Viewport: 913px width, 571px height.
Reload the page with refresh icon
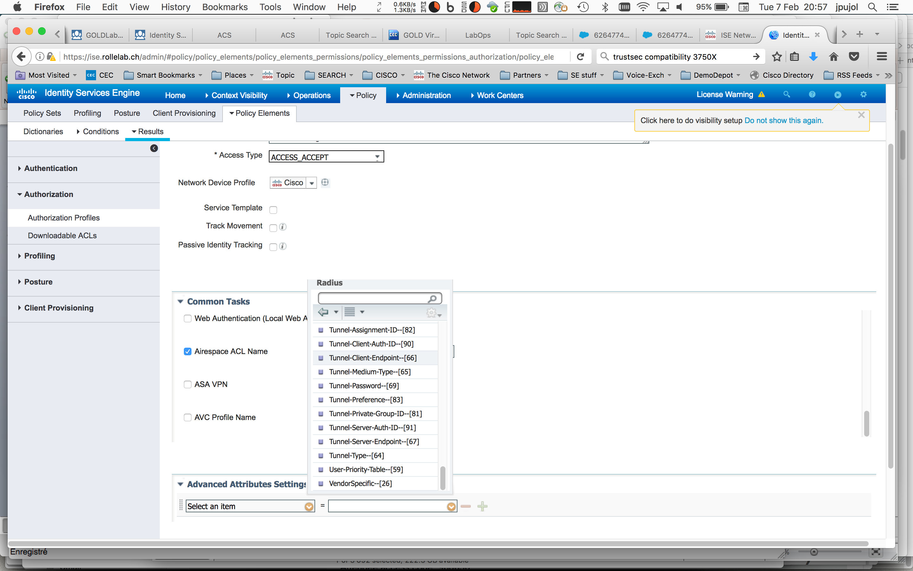tap(581, 57)
